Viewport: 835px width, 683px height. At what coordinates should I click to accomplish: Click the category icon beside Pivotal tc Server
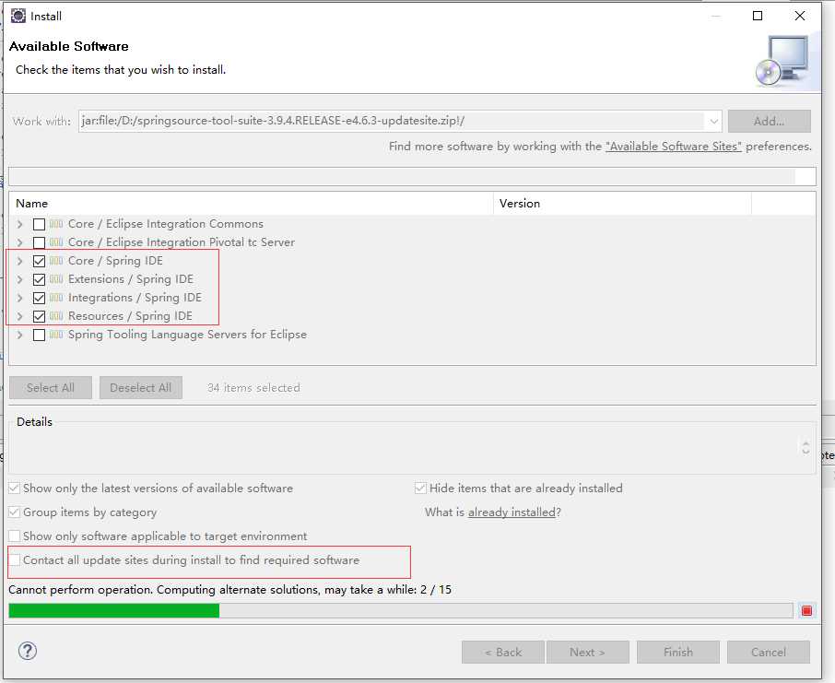pyautogui.click(x=56, y=242)
